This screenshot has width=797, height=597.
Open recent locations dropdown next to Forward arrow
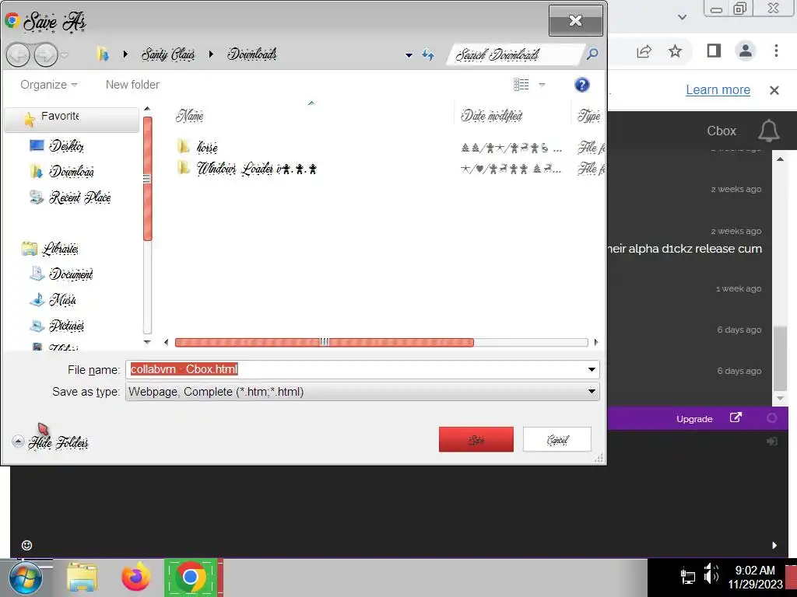[65, 55]
